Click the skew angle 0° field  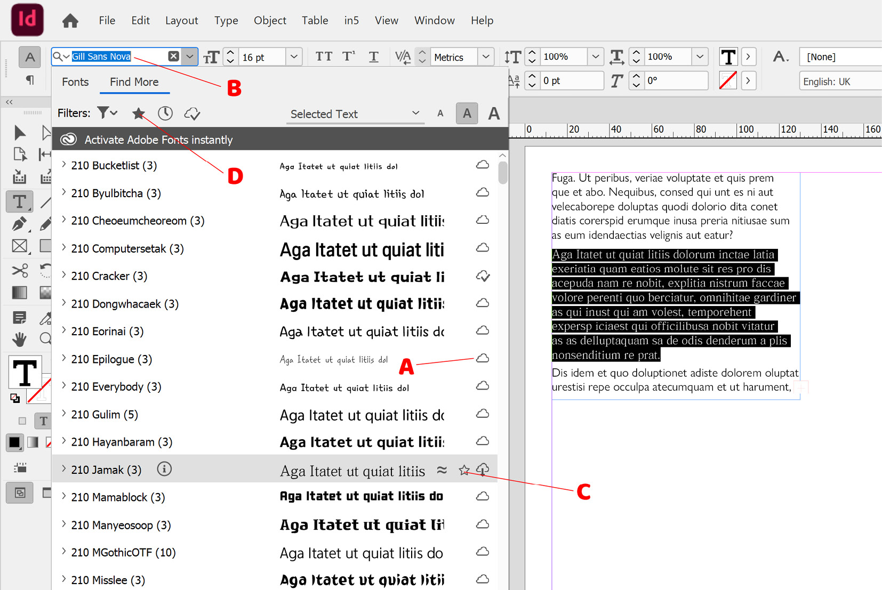tap(676, 80)
